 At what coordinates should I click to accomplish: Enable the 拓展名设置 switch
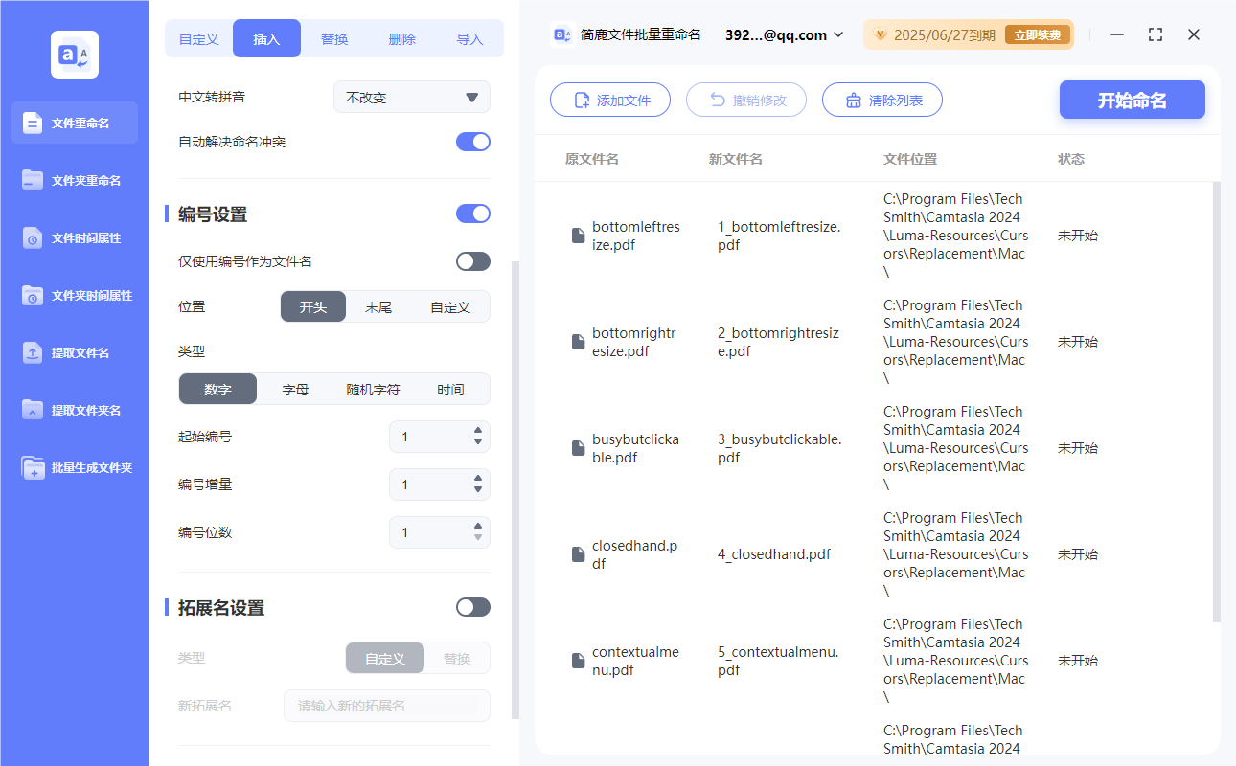tap(472, 606)
